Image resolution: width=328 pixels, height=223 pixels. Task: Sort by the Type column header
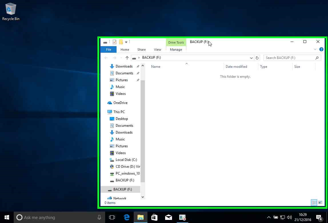coord(263,67)
